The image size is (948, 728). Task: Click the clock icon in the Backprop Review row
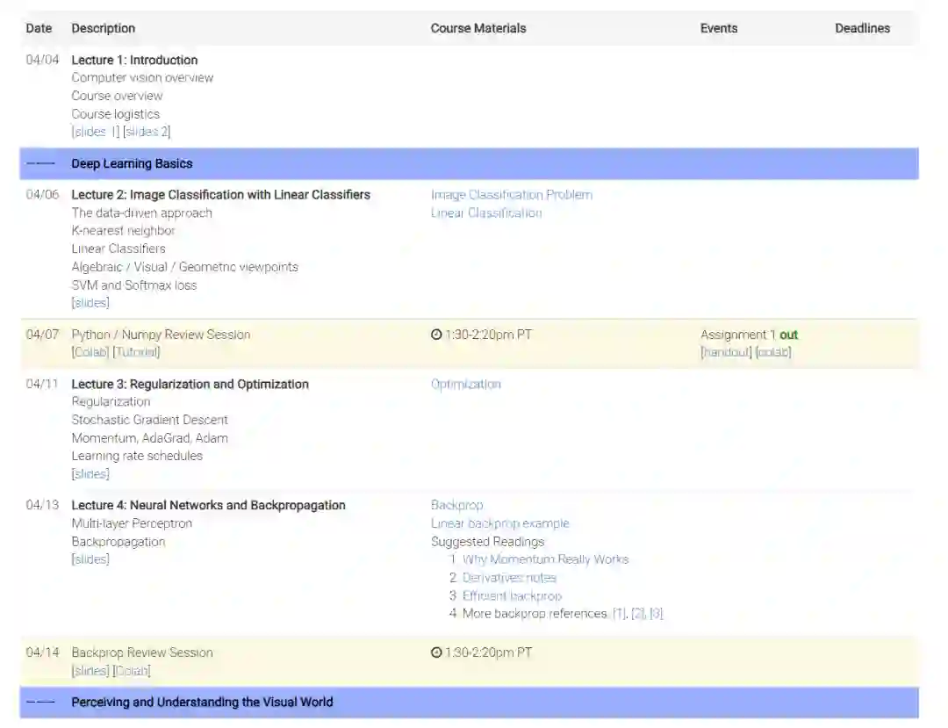tap(436, 652)
